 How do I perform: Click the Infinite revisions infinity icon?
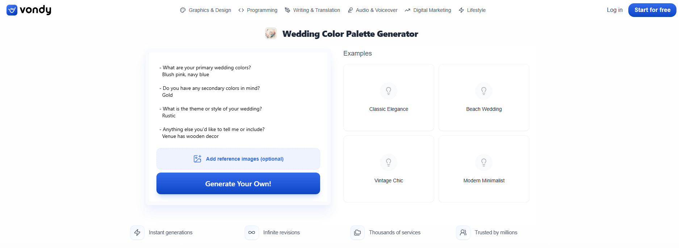click(x=252, y=232)
